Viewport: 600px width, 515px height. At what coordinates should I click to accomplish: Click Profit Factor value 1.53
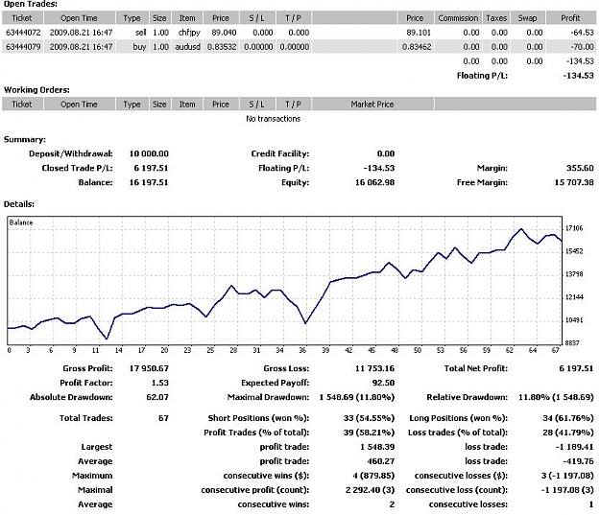[160, 383]
